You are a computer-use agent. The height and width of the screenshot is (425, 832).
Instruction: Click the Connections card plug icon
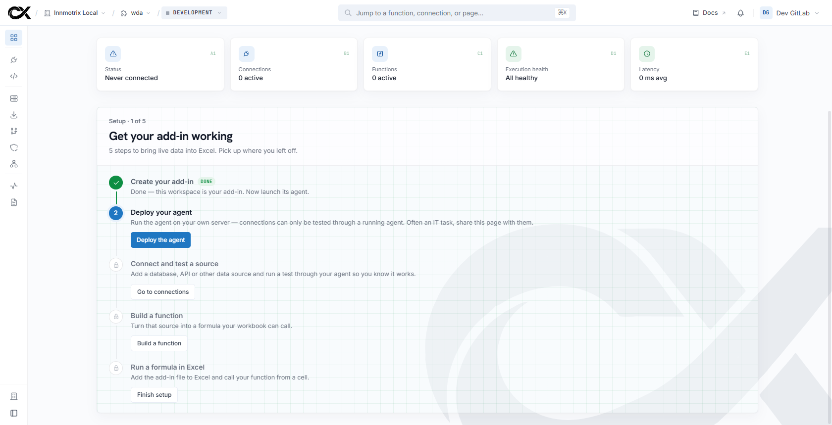246,53
